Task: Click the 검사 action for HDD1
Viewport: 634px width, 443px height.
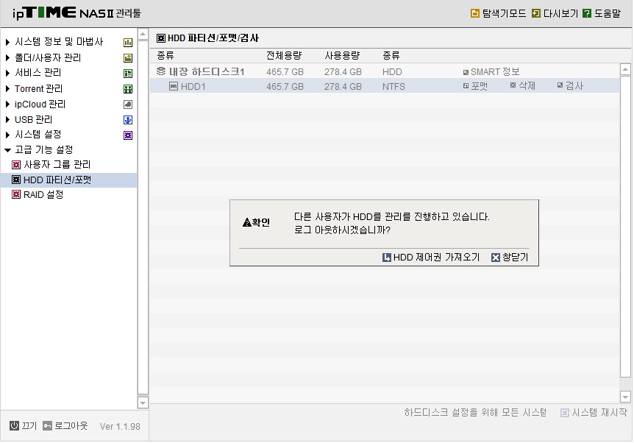Action: click(570, 85)
